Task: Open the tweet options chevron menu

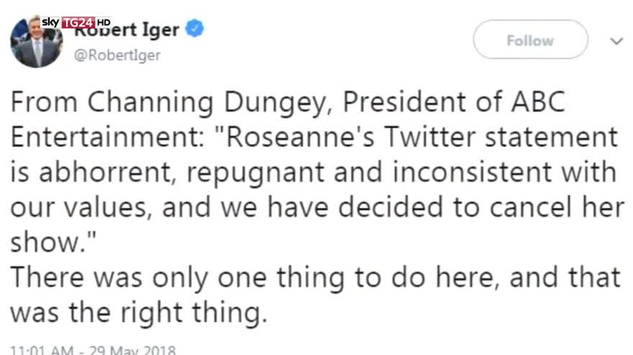Action: click(x=616, y=42)
